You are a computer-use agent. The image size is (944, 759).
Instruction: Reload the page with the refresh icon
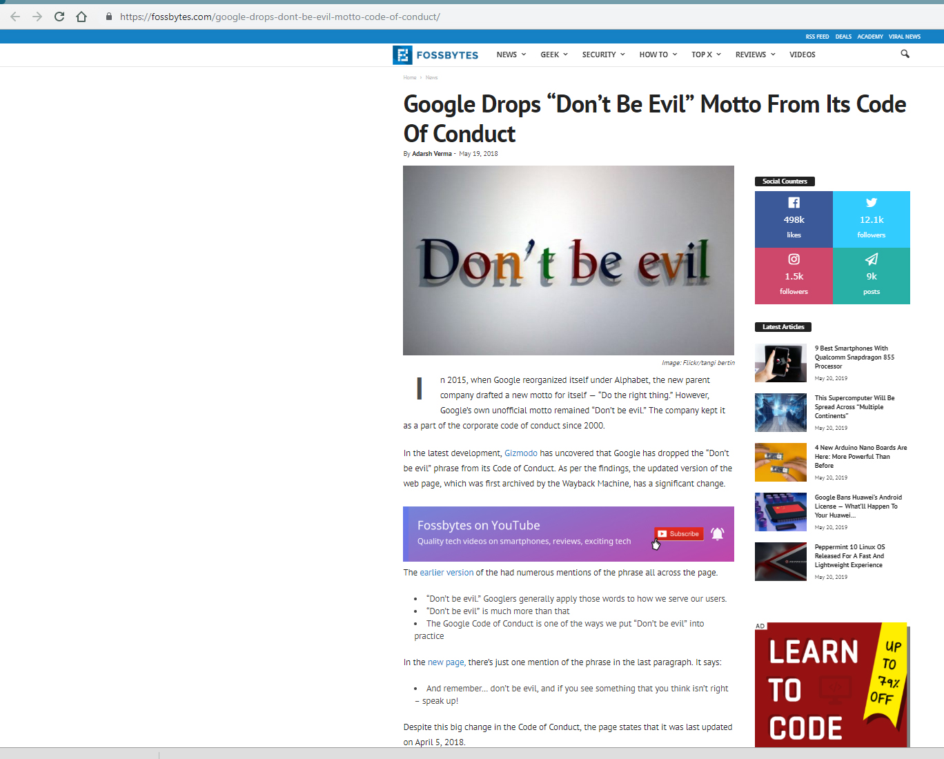pyautogui.click(x=59, y=17)
